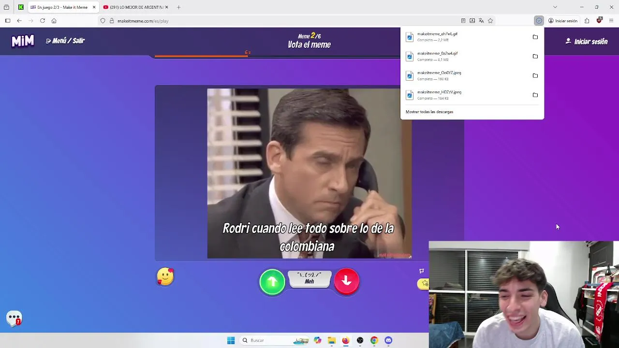
Task: Click Iniciar sesión in the game header
Action: coord(586,42)
